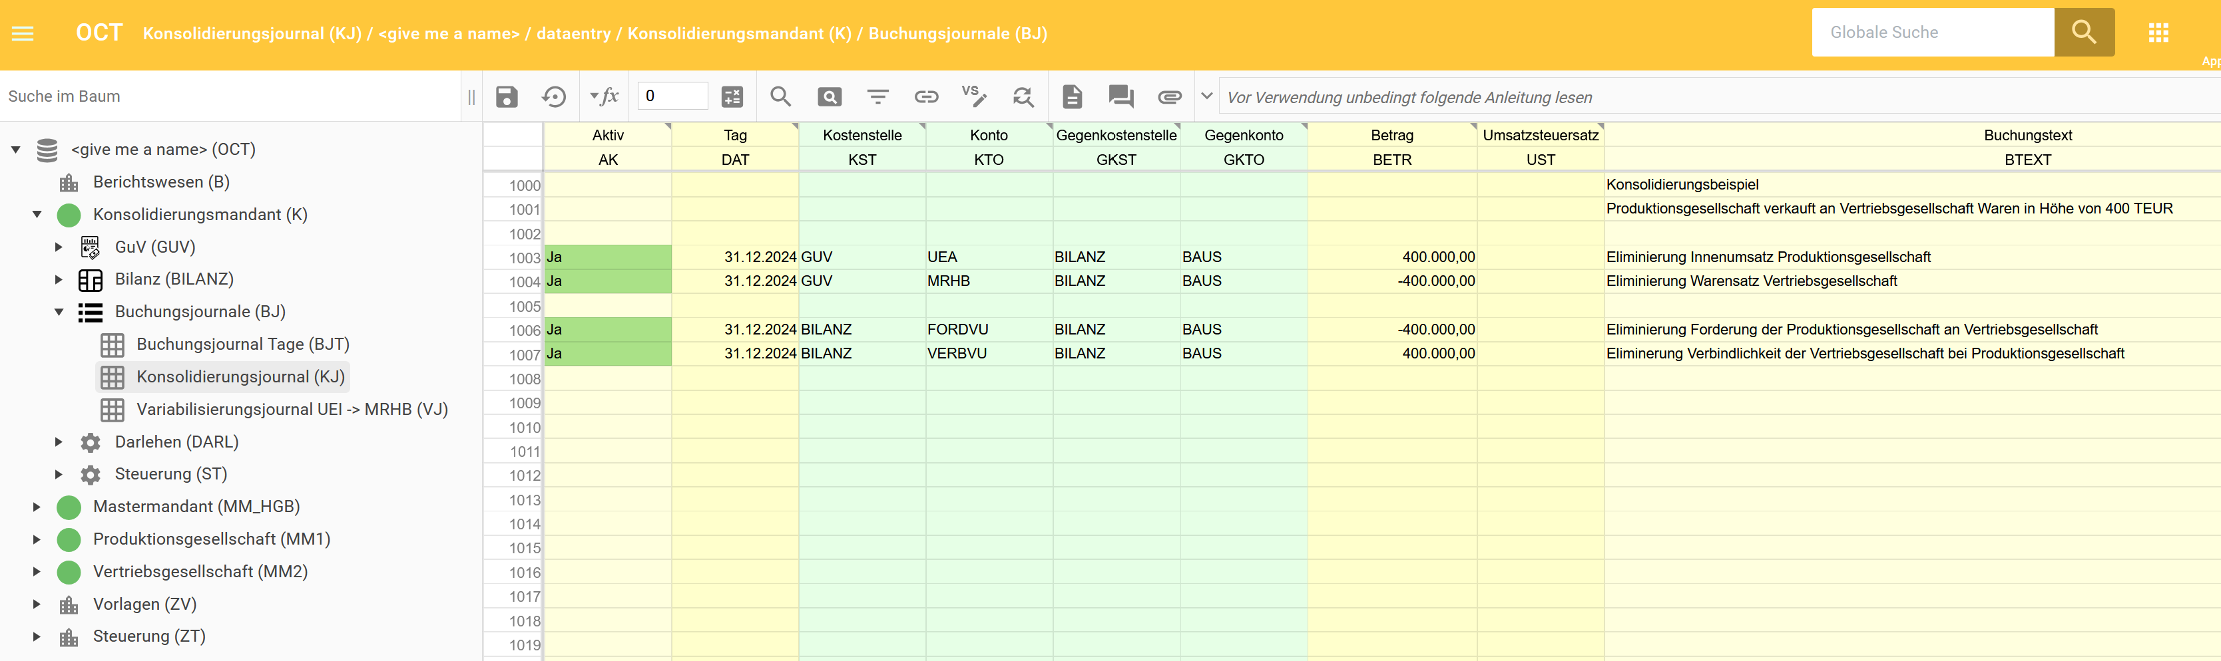
Task: Open the comments speech bubble icon
Action: click(x=1120, y=96)
